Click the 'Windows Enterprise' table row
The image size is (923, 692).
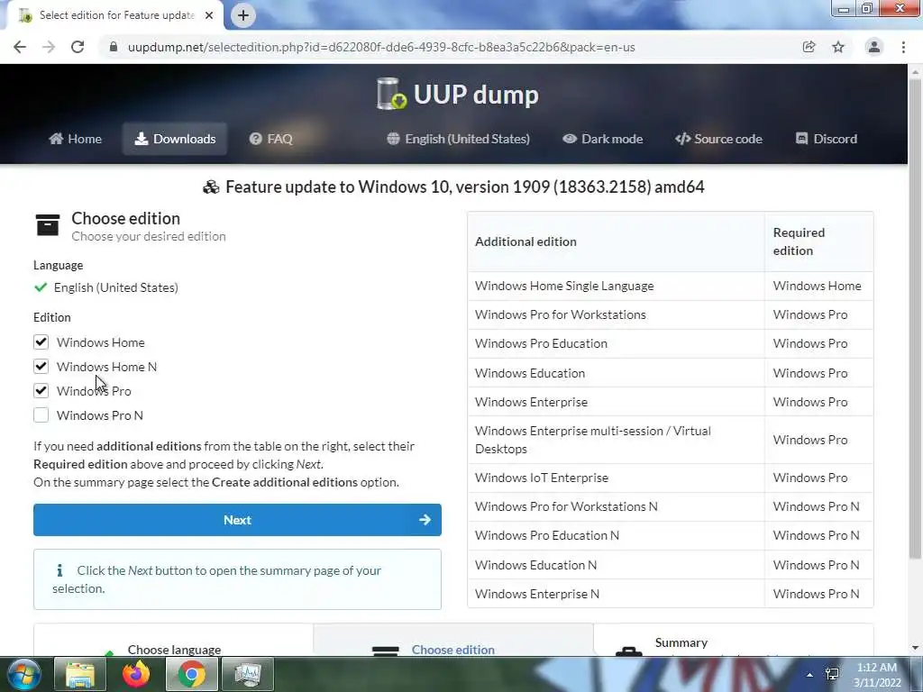(671, 402)
